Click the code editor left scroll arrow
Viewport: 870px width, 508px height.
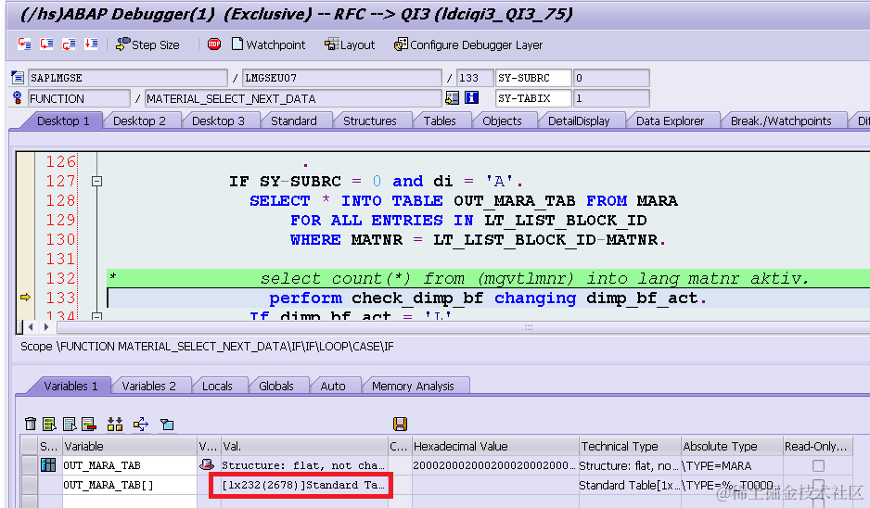click(32, 327)
